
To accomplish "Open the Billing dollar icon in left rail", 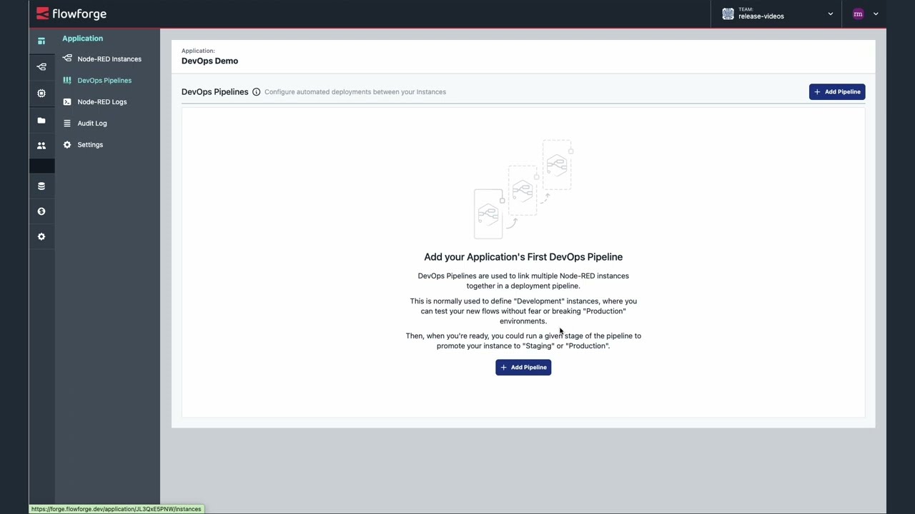I will click(41, 211).
